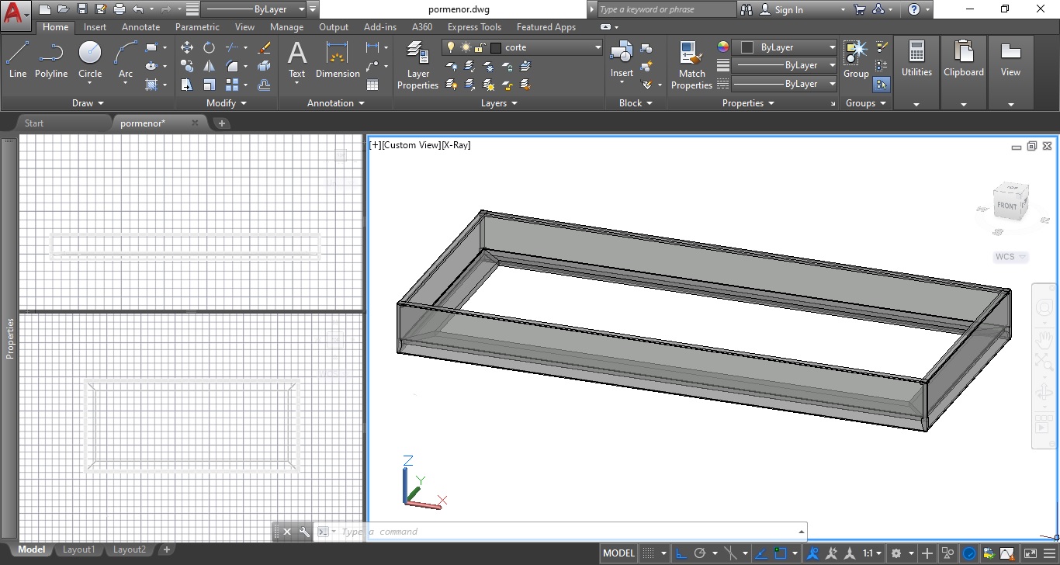Expand the Annotation panel
This screenshot has height=565, width=1060.
click(335, 102)
